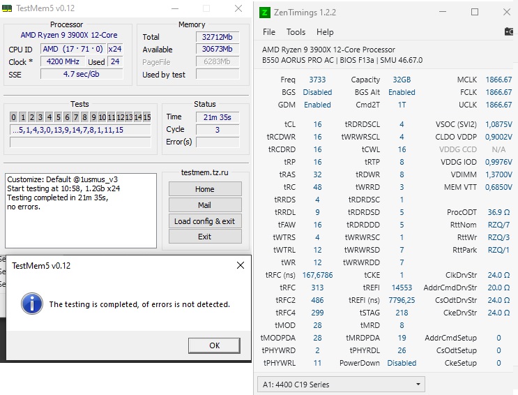Image resolution: width=518 pixels, height=395 pixels.
Task: Minimize the ZenTimings window
Action: click(443, 13)
